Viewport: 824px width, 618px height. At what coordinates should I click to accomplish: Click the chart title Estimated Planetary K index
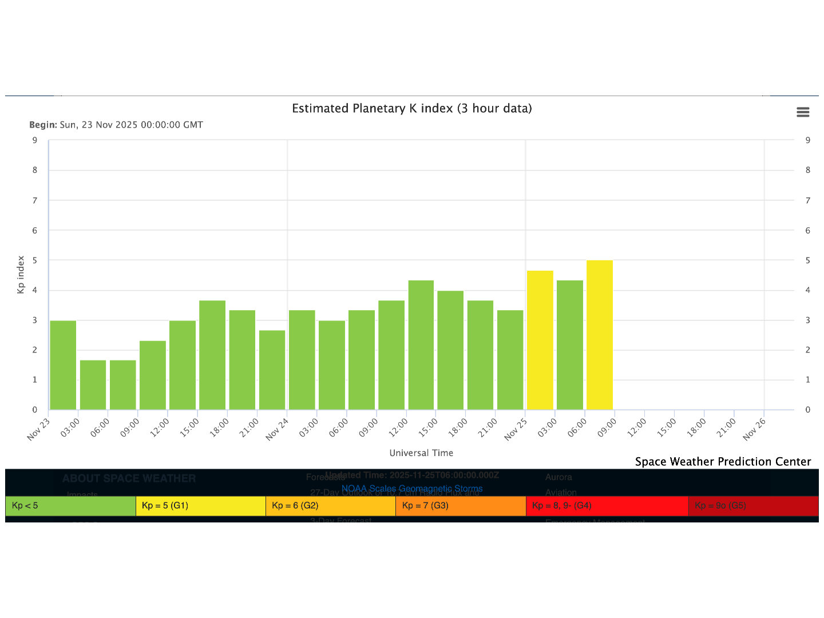click(411, 108)
